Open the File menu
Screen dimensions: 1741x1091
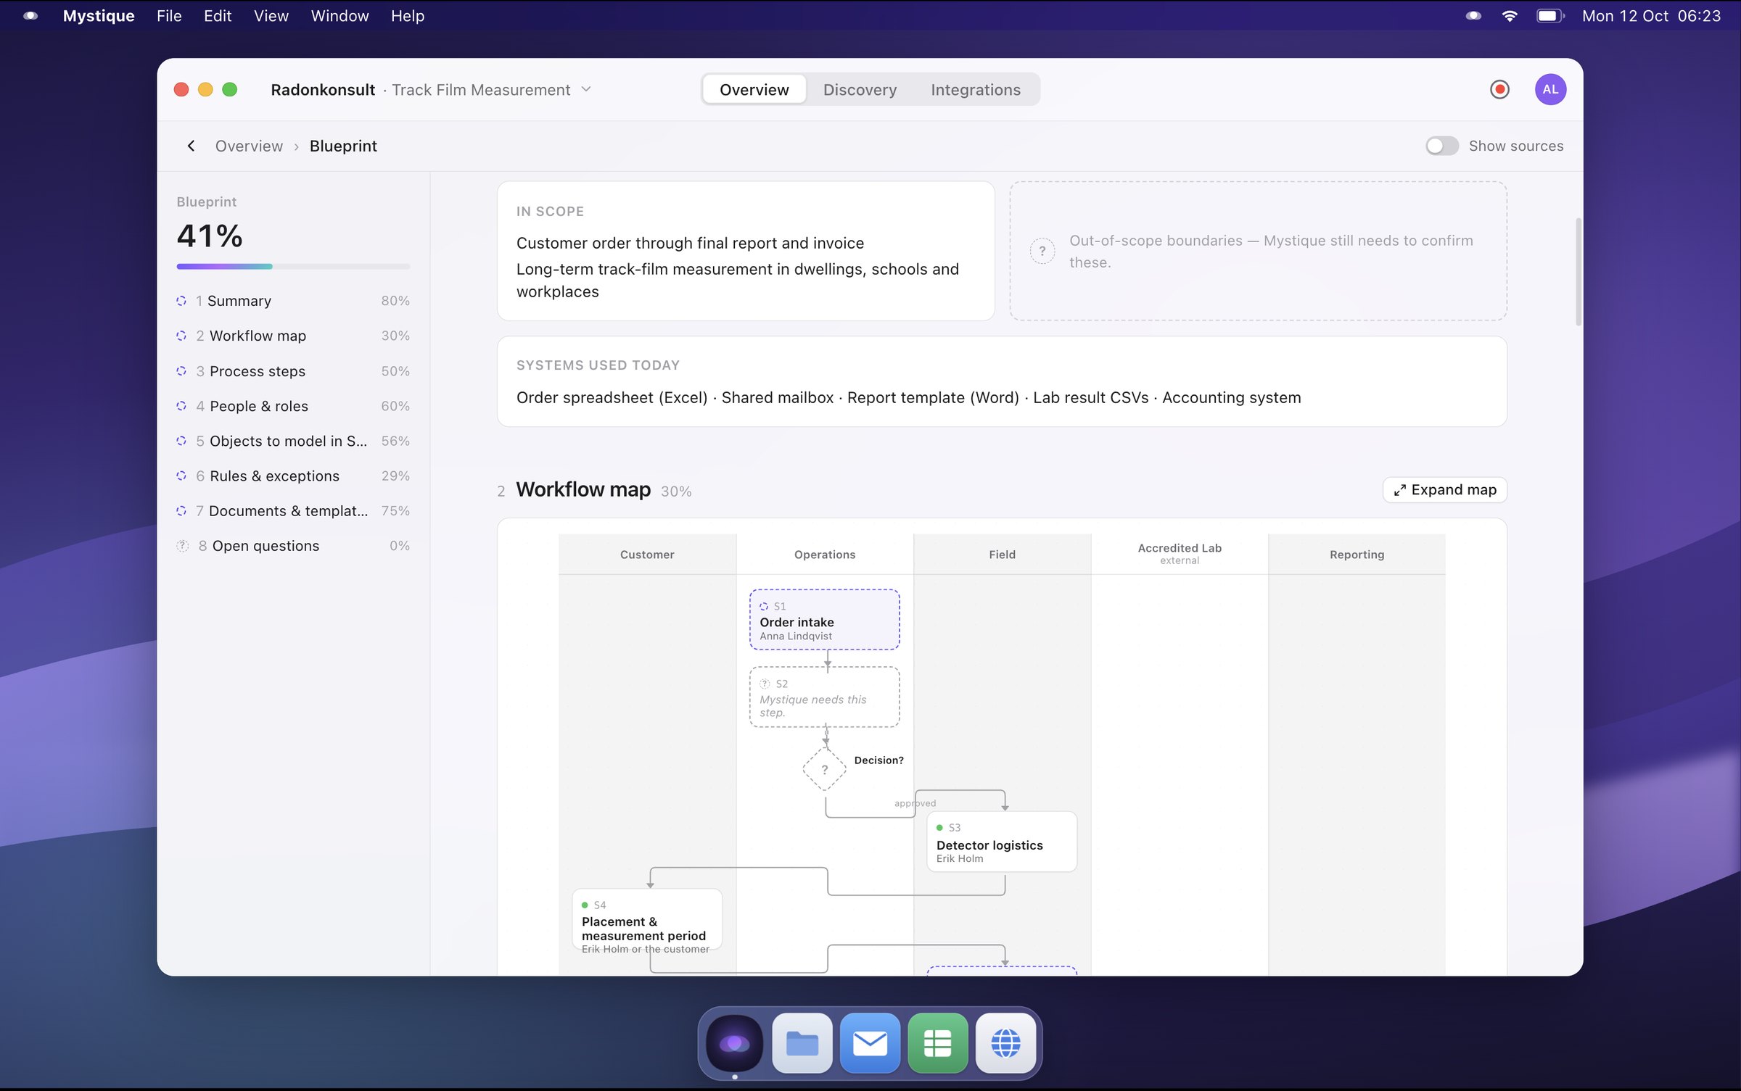(x=169, y=16)
